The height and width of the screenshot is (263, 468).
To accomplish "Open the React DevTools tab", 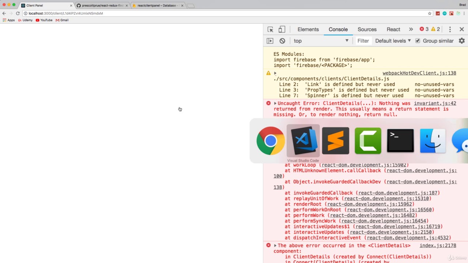I will [x=393, y=29].
